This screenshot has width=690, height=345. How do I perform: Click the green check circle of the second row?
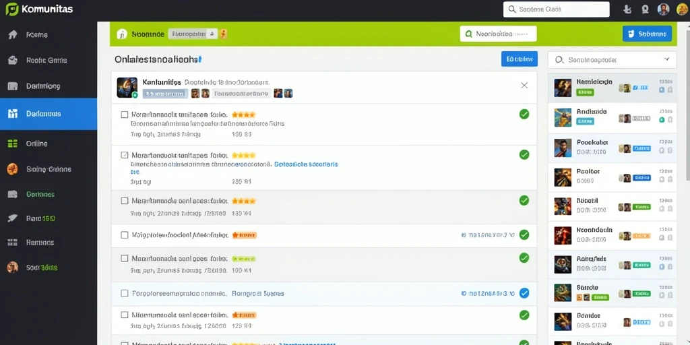[x=524, y=154]
